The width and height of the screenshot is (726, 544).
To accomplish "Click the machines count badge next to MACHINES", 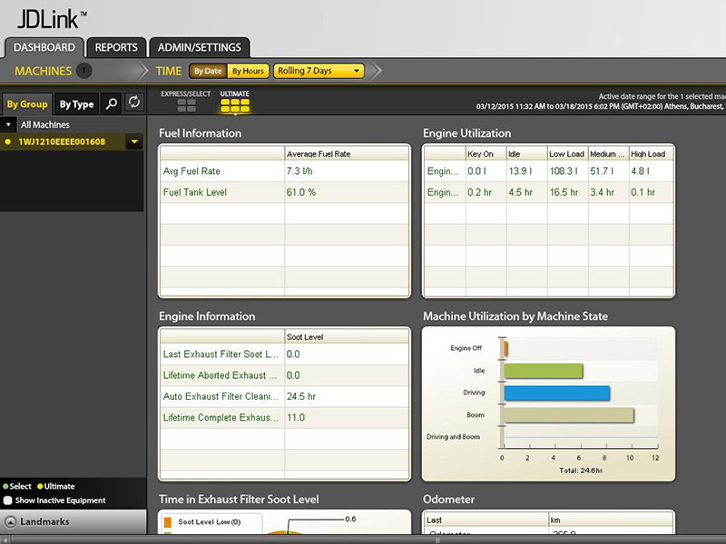I will (83, 71).
